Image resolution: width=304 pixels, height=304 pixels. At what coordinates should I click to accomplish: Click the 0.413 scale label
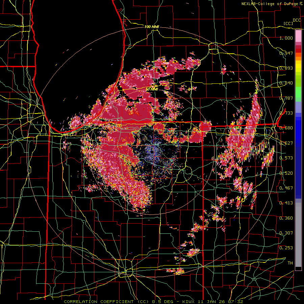(x=286, y=203)
